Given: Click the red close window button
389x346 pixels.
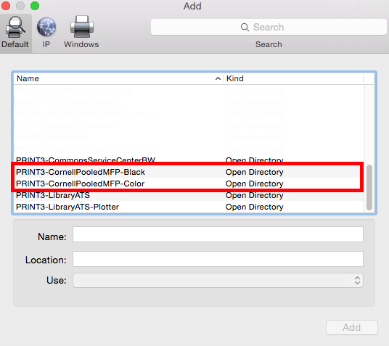Looking at the screenshot, I should click(5, 6).
